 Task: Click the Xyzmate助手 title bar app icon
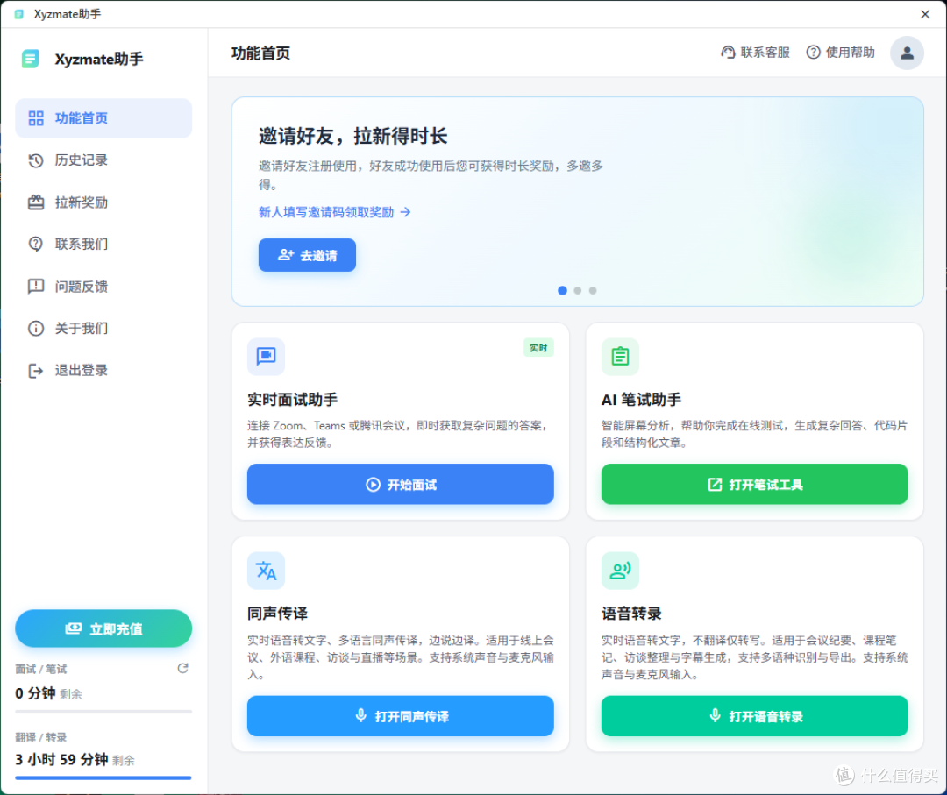tap(19, 14)
